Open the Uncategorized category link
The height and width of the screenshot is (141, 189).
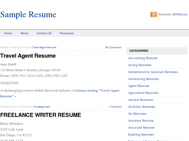point(41,107)
